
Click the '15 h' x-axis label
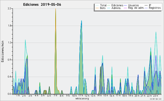(x=106, y=96)
